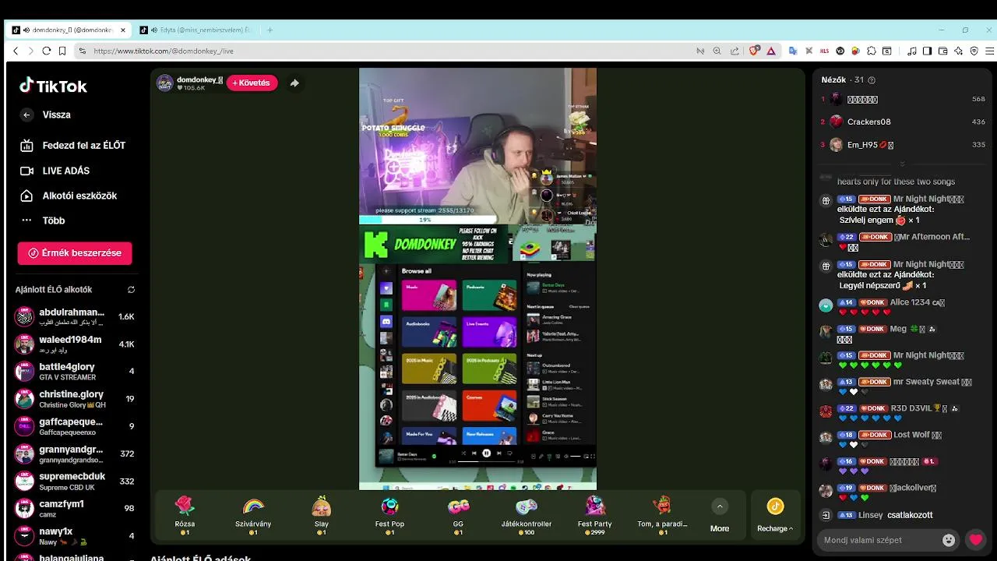Image resolution: width=997 pixels, height=561 pixels.
Task: Open abdulrahman live stream
Action: click(75, 317)
